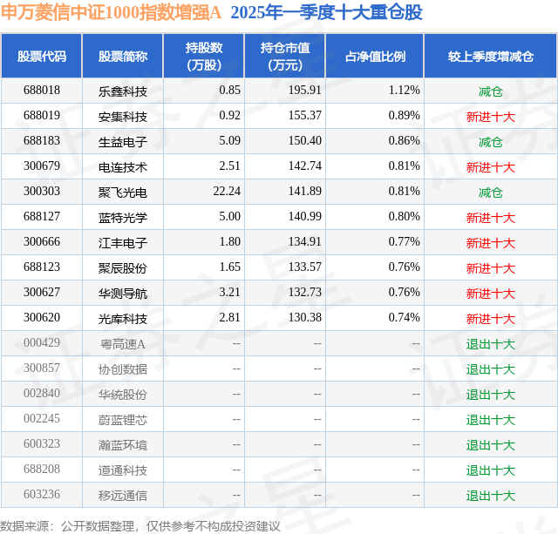The image size is (558, 534).
Task: Click holding shares value 22.24
Action: pos(227,192)
